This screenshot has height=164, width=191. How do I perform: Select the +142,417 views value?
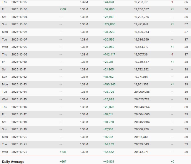pos(109,54)
